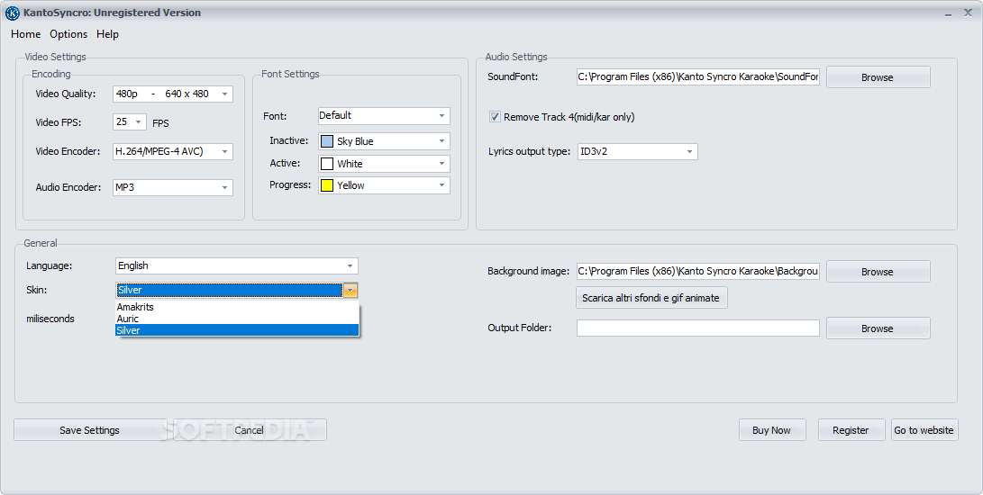The width and height of the screenshot is (983, 495).
Task: Select Auric skin from list
Action: tap(237, 319)
